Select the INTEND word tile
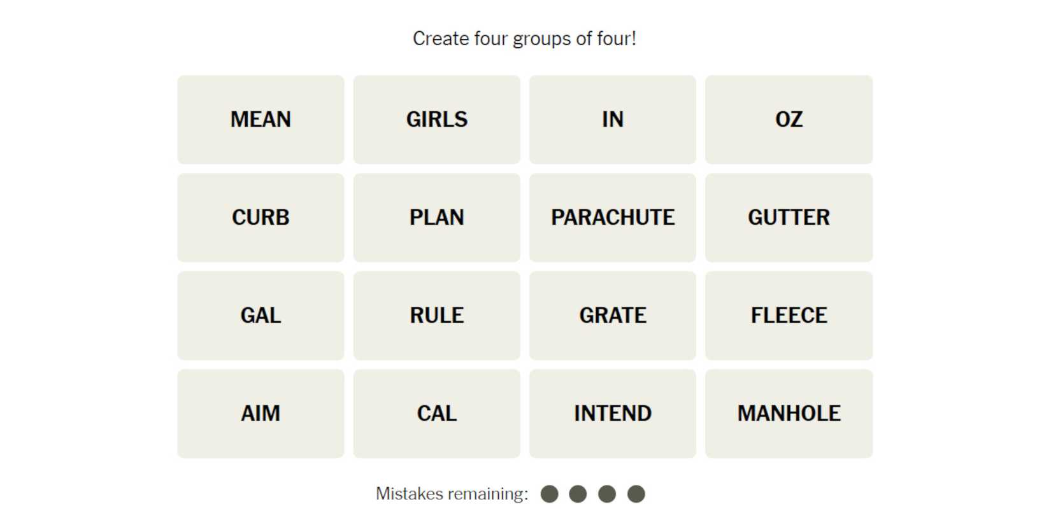The image size is (1051, 525). [x=612, y=414]
